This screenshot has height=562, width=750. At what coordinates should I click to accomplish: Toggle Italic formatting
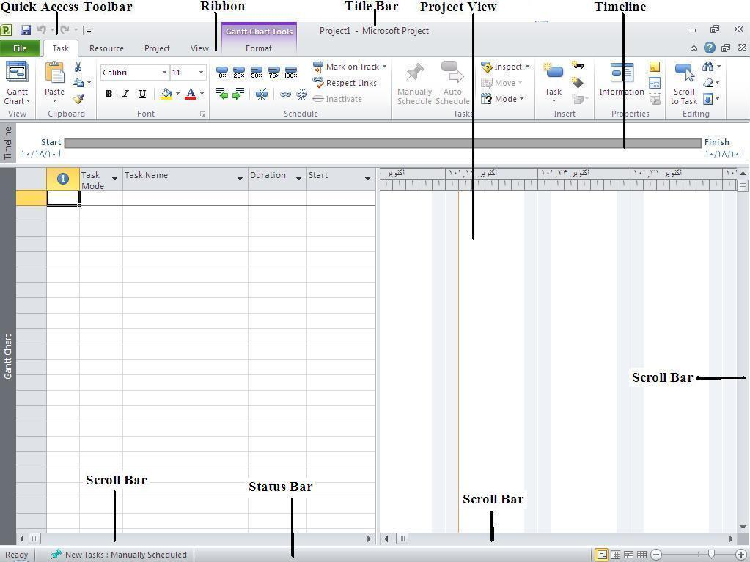[125, 94]
